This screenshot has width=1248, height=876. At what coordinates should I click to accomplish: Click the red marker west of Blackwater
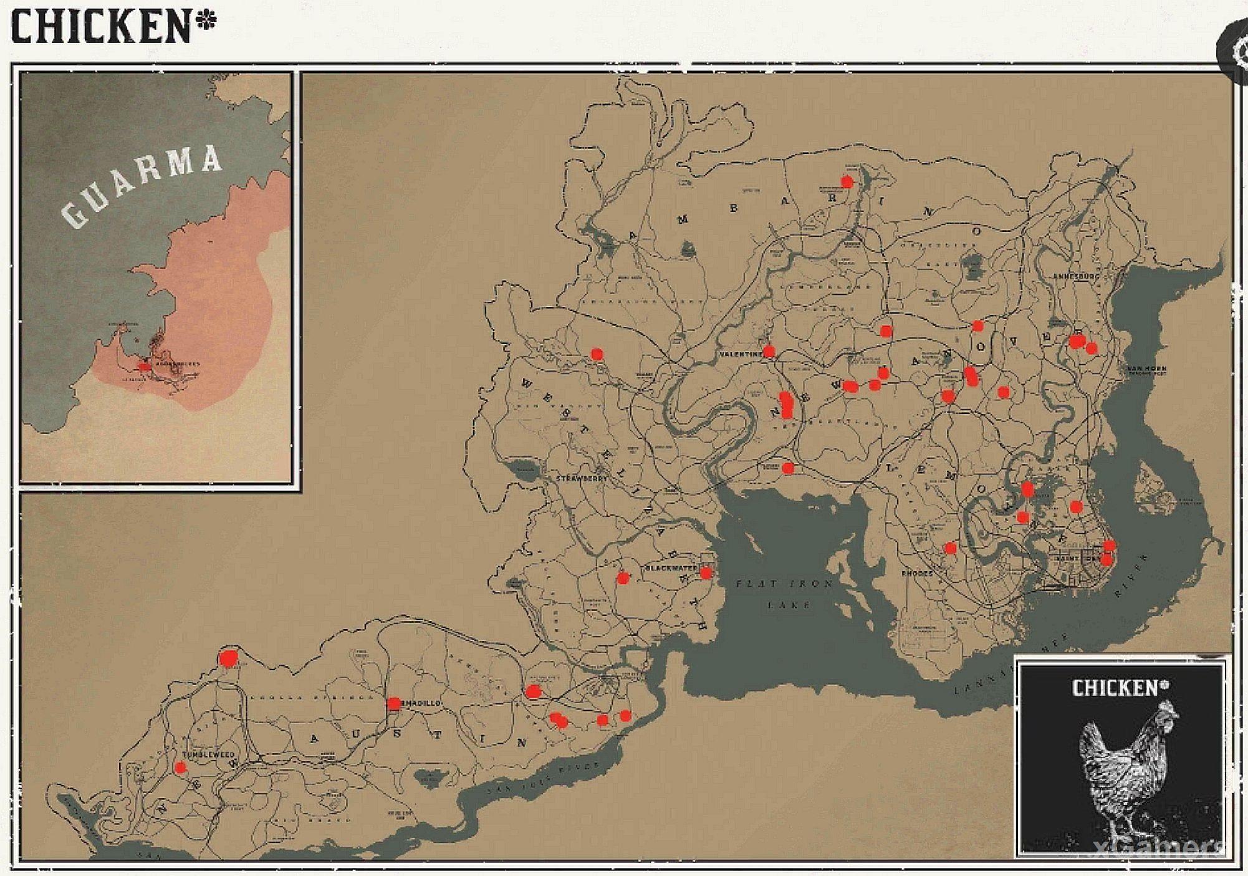pos(623,579)
